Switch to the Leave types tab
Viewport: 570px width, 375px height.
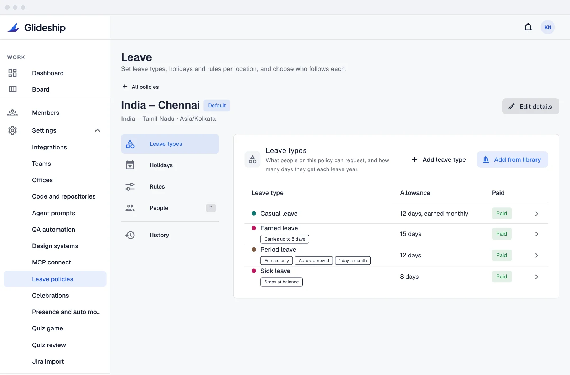click(170, 144)
